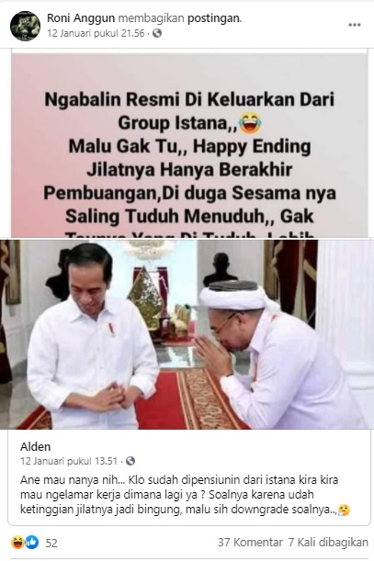The width and height of the screenshot is (374, 561).
Task: Open the timestamp 12 Januari pukul 21.56
Action: coord(96,33)
